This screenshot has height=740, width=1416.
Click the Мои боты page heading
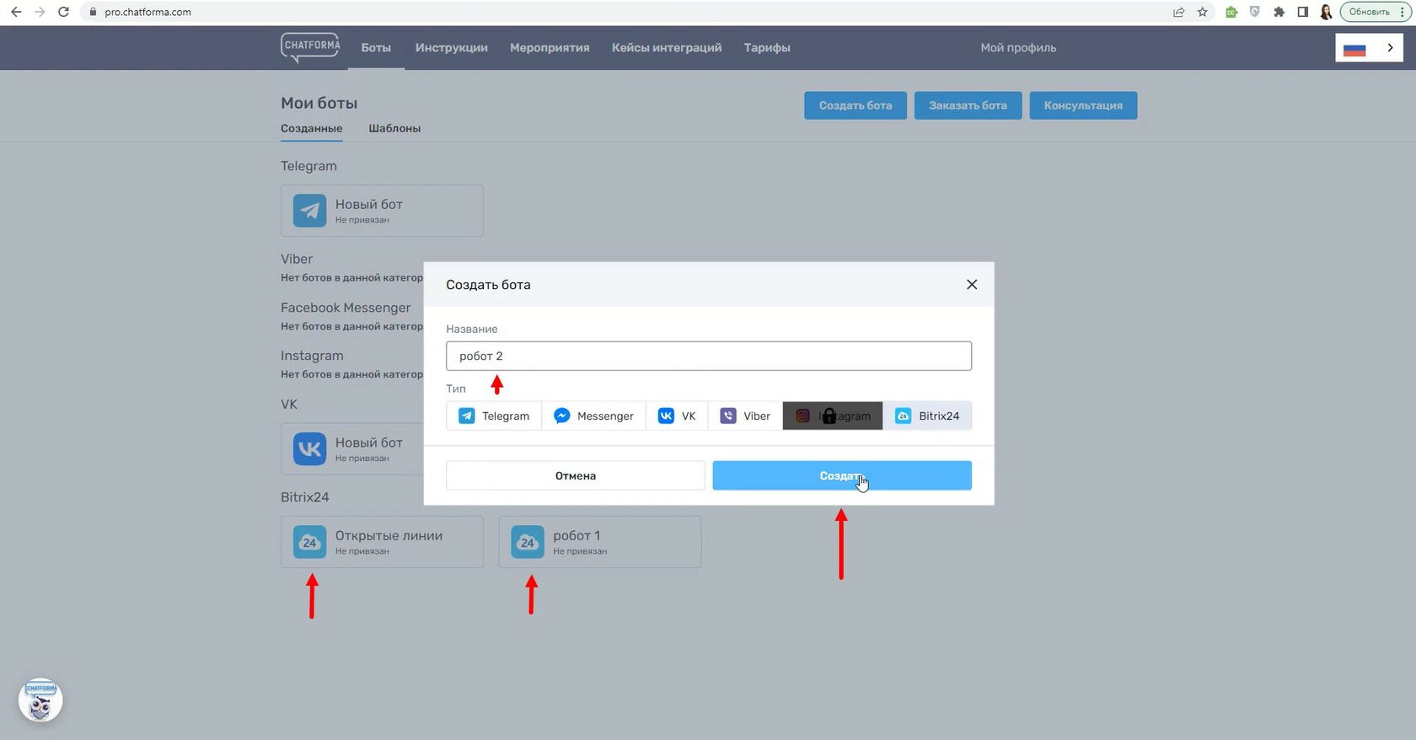point(319,103)
